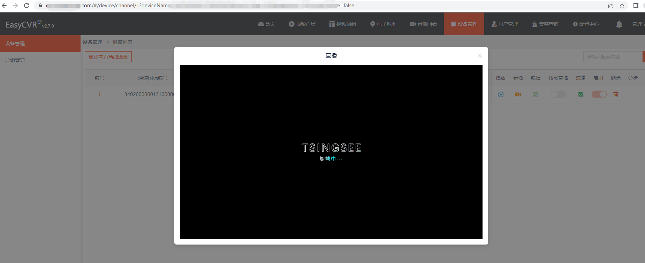Toggle the 按需直播 switch for channel 1
The height and width of the screenshot is (263, 645).
pyautogui.click(x=558, y=94)
